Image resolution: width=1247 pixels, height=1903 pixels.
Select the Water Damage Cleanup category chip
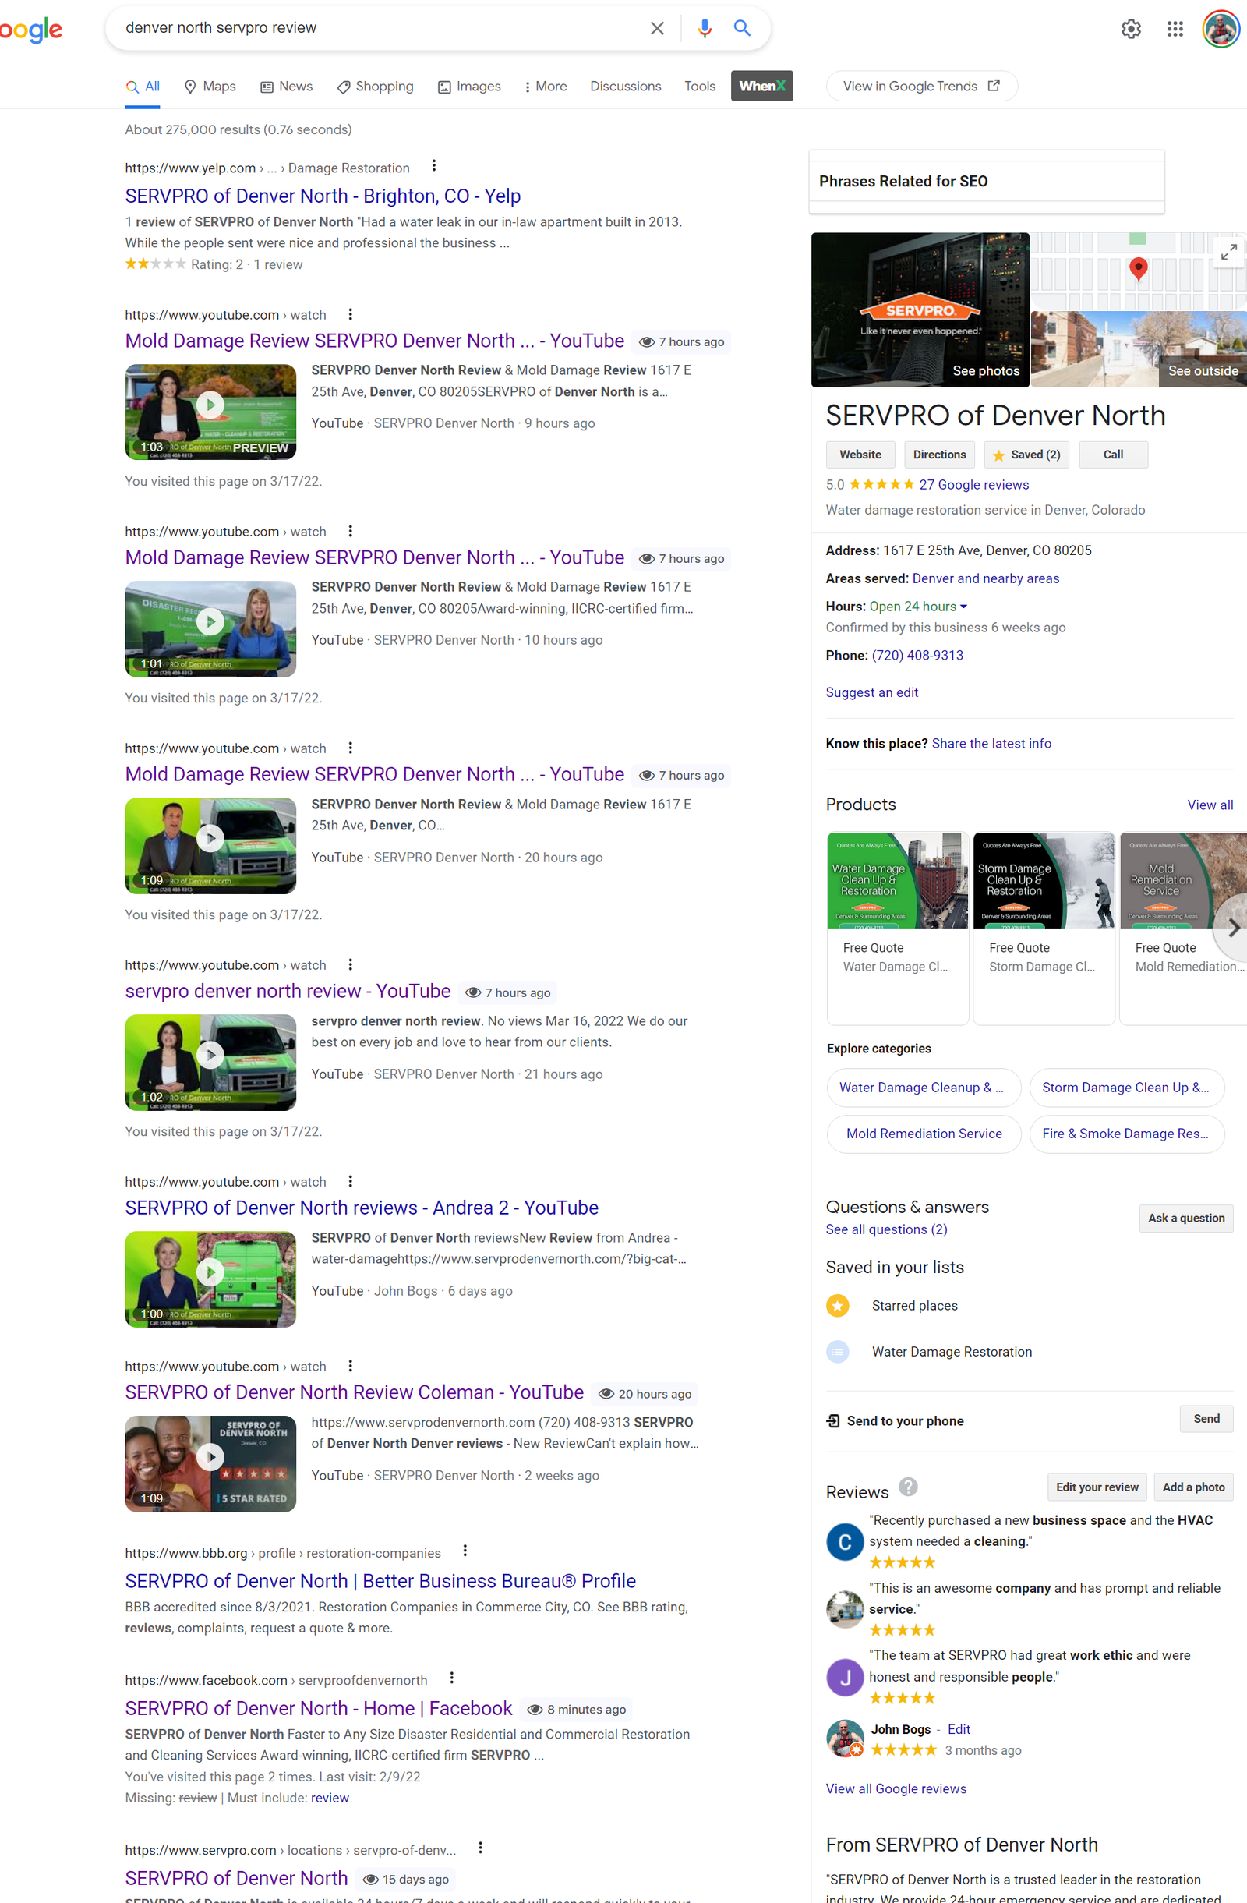pyautogui.click(x=924, y=1088)
